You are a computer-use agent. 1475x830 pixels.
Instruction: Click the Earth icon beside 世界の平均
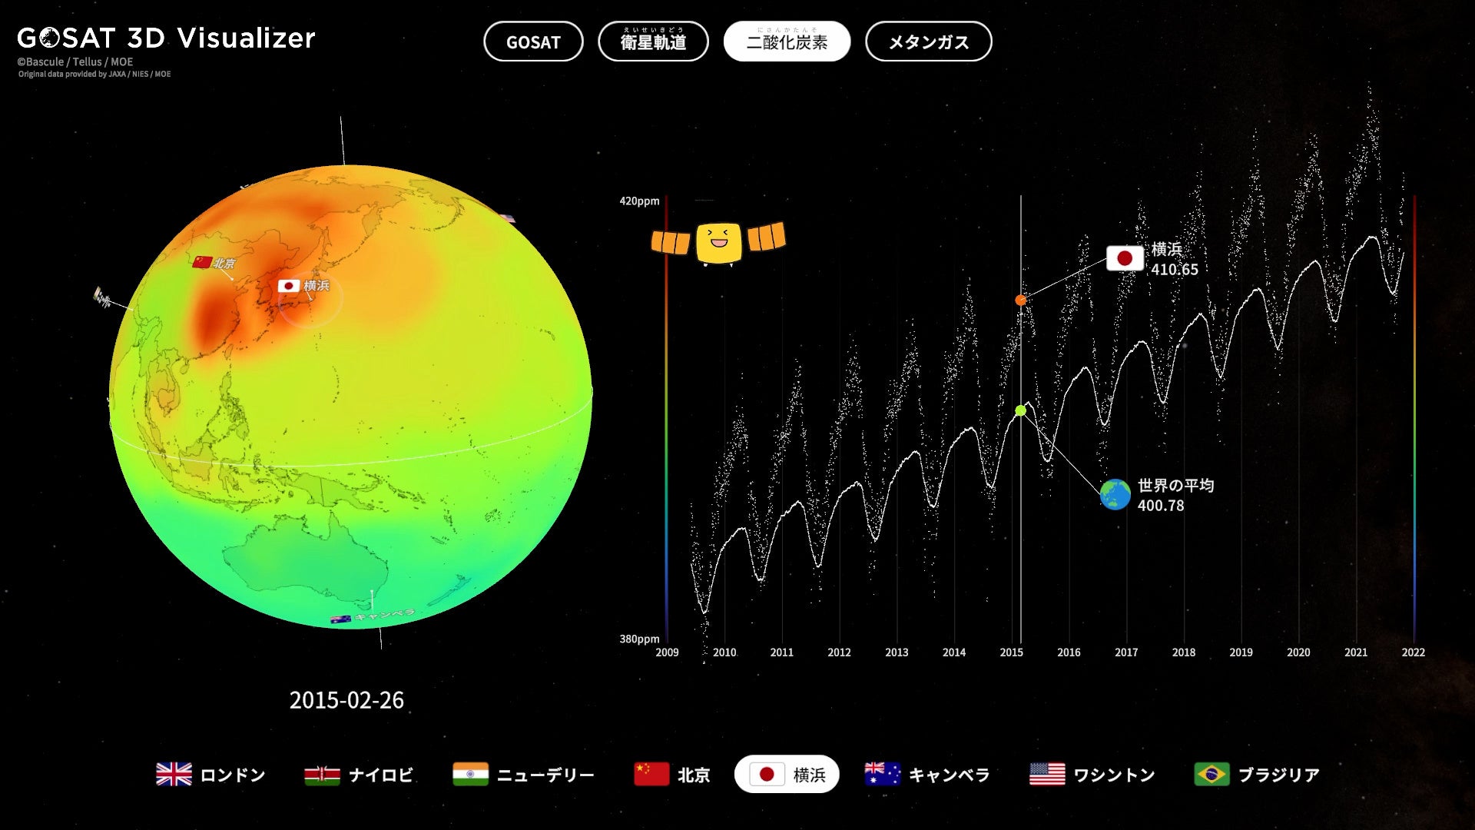coord(1115,495)
